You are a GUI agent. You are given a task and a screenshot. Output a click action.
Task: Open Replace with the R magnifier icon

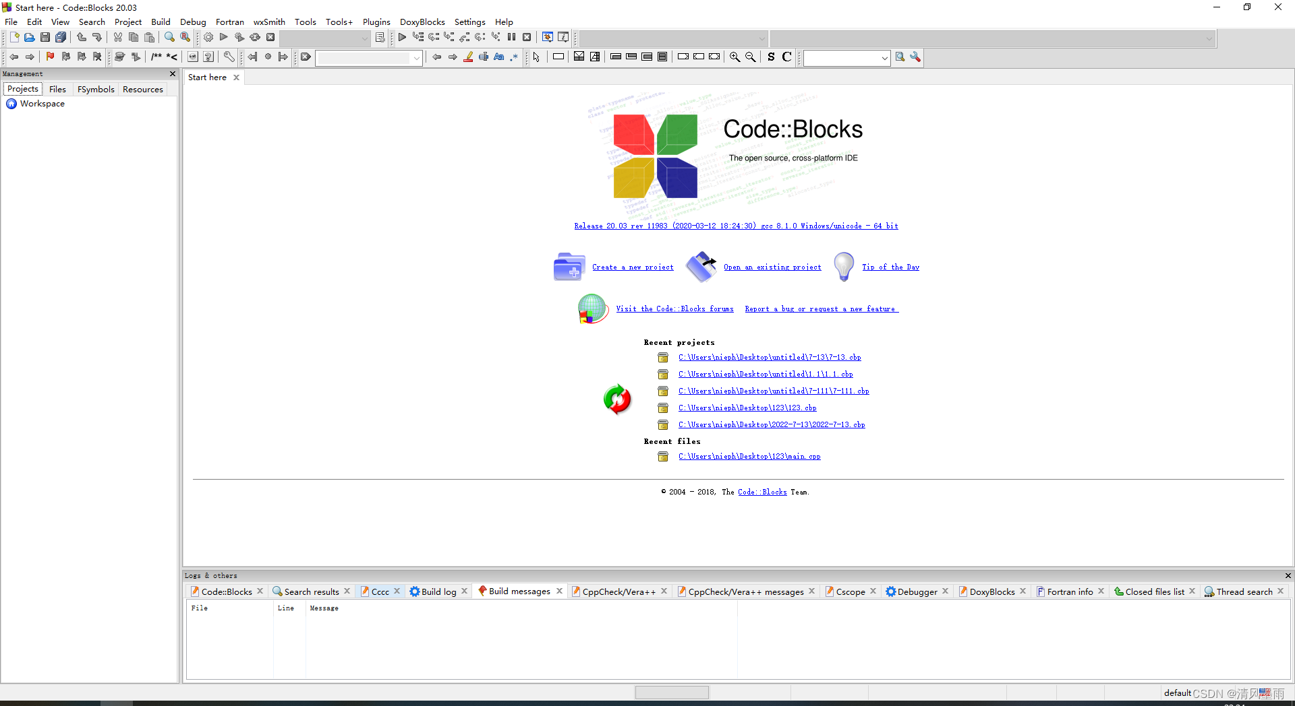(185, 38)
